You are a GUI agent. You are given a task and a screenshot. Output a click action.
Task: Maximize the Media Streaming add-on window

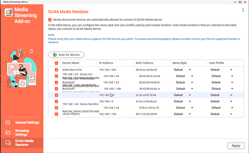pyautogui.click(x=240, y=2)
